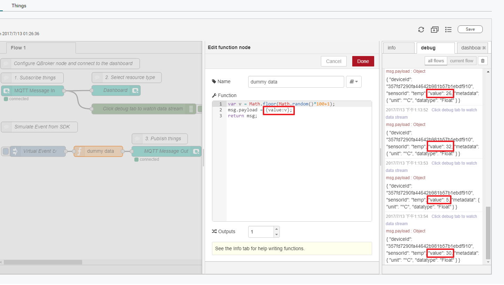Image resolution: width=504 pixels, height=285 pixels.
Task: Click the Name input field
Action: pos(296,82)
